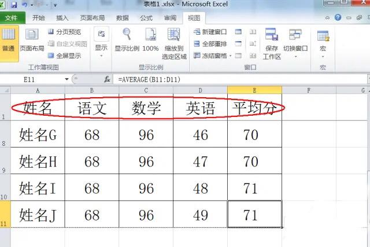Image resolution: width=370 pixels, height=247 pixels.
Task: Click 保存工作区 save workspace
Action: click(x=272, y=44)
